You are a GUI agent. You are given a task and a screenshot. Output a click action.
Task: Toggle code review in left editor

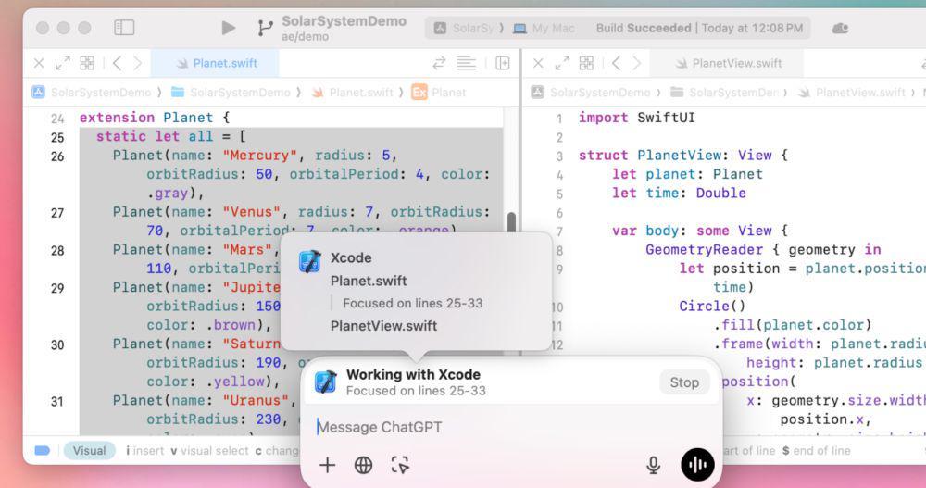439,63
